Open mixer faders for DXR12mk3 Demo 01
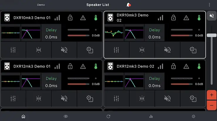Image resolution: width=217 pixels, height=121 pixels. [13, 99]
